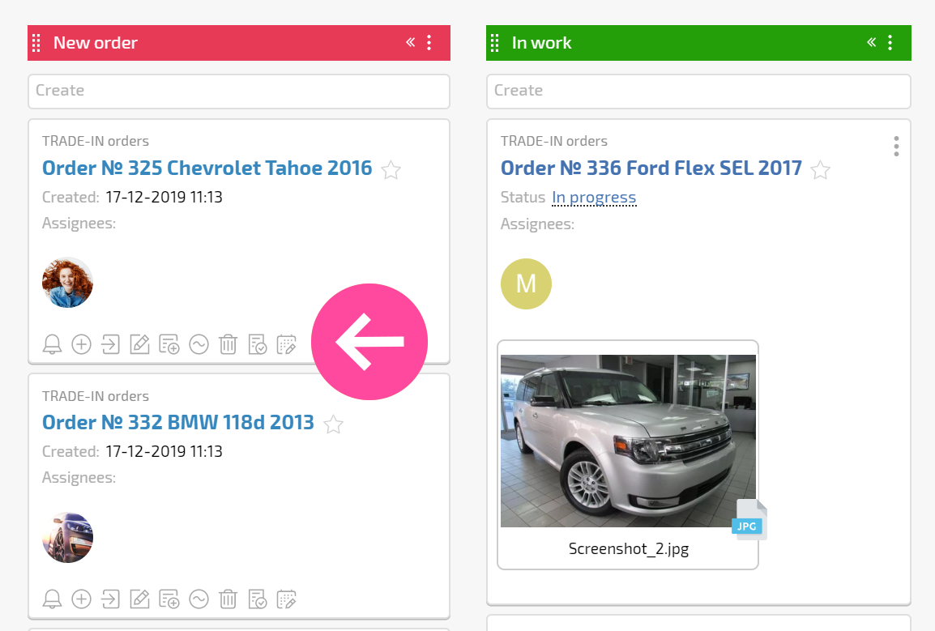The height and width of the screenshot is (631, 935).
Task: Star Order 336 Ford Flex as favorite
Action: [x=821, y=170]
